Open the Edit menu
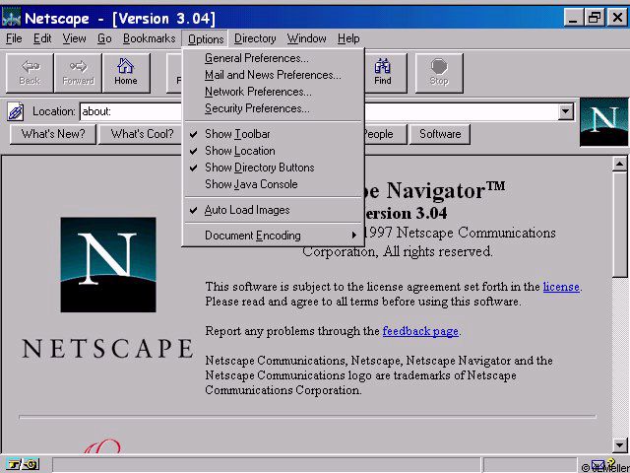This screenshot has height=473, width=630. click(42, 38)
